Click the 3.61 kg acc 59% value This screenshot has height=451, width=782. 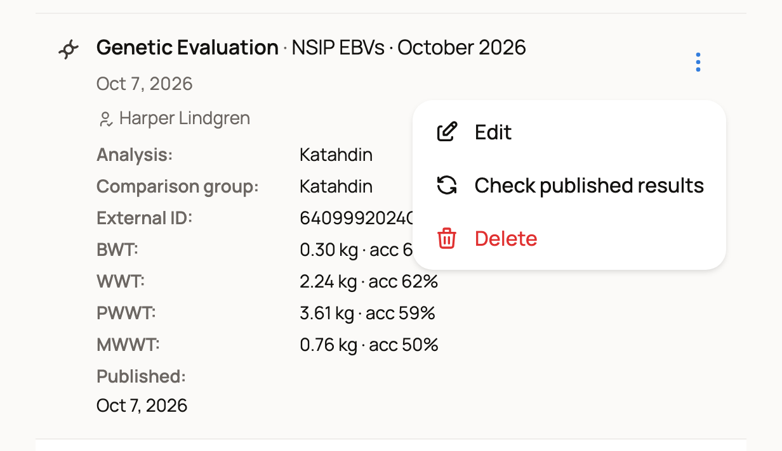point(368,313)
